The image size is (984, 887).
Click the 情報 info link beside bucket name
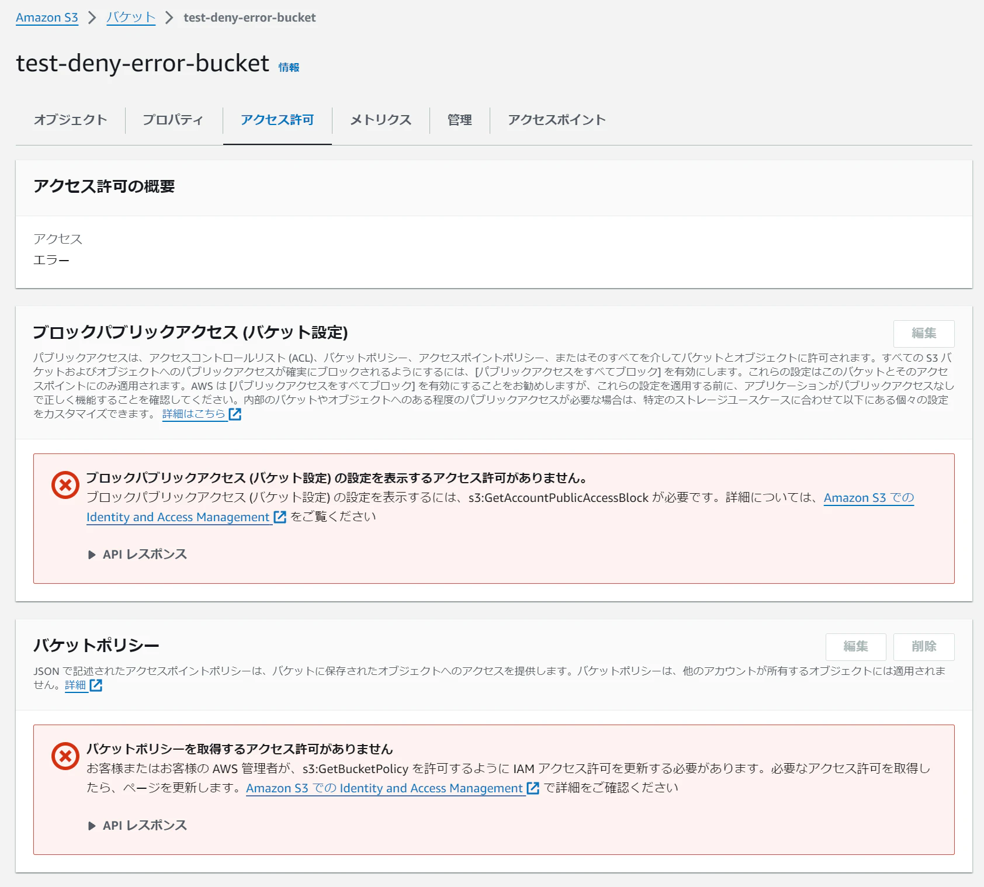289,67
